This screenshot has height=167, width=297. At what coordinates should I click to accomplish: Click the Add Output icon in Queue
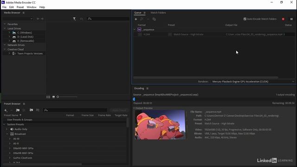point(142,19)
